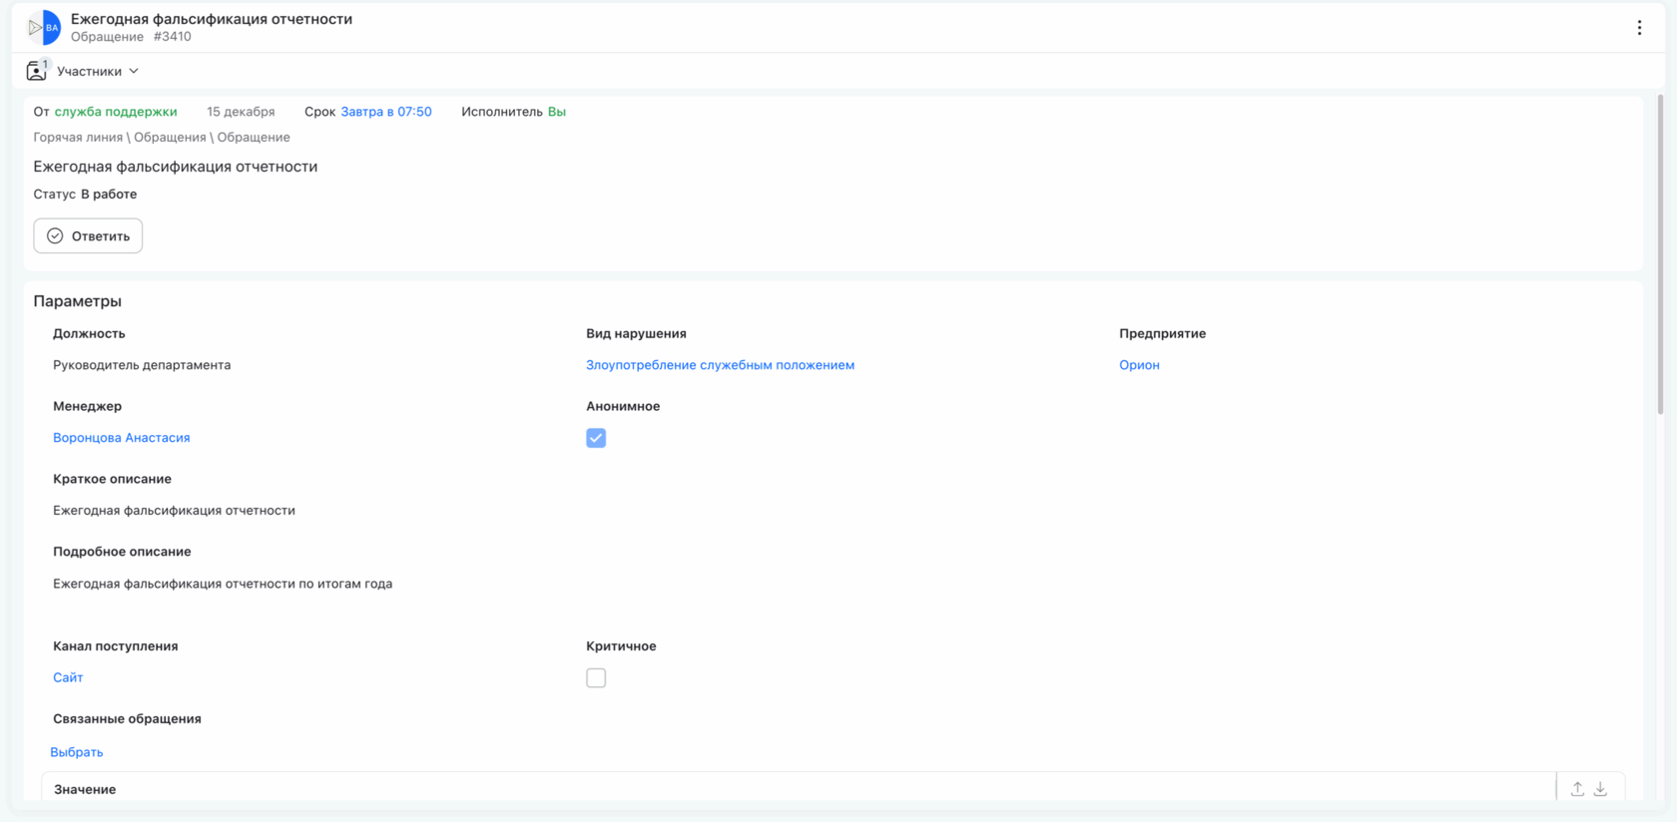1677x822 pixels.
Task: Open the Сайт channel link
Action: click(x=68, y=677)
